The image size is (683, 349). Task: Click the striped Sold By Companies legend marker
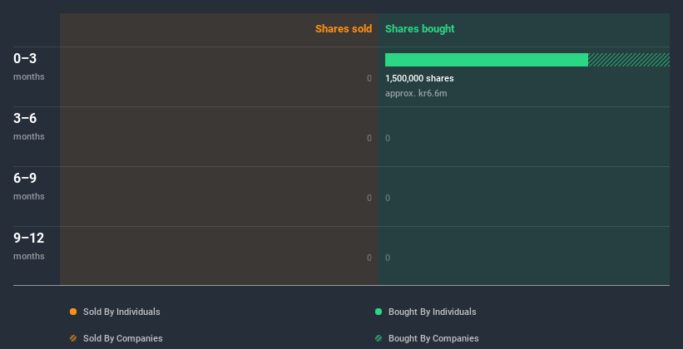pos(73,338)
